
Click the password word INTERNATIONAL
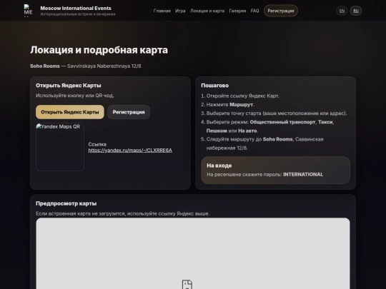(303, 175)
